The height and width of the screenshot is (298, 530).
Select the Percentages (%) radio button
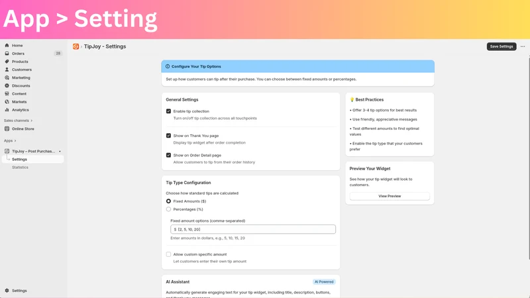[x=168, y=209]
